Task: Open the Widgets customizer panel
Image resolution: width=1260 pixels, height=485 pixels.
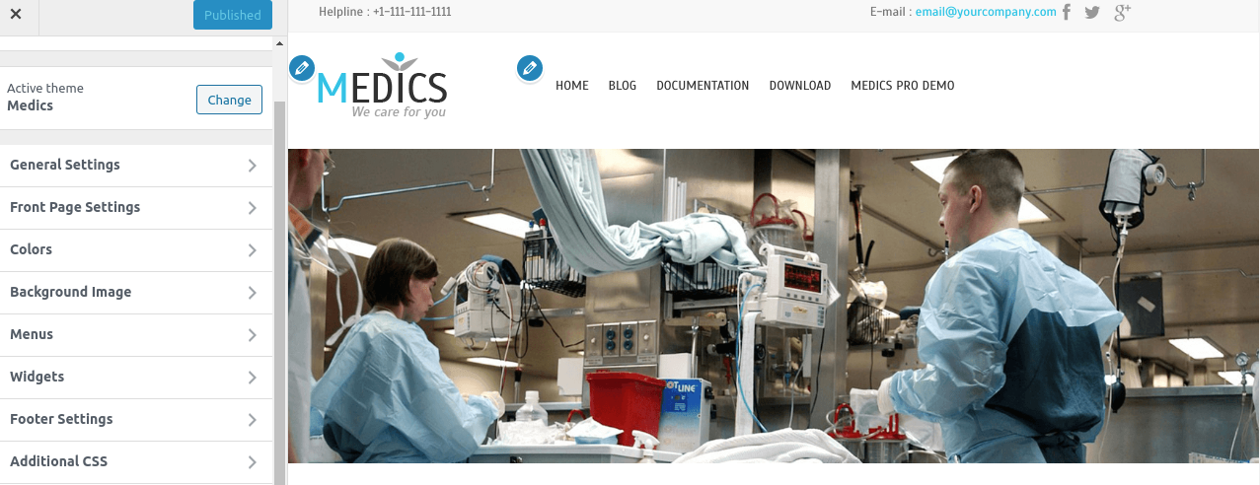Action: [x=136, y=378]
